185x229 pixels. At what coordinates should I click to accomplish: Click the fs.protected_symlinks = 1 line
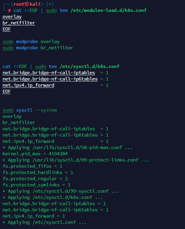point(36,185)
